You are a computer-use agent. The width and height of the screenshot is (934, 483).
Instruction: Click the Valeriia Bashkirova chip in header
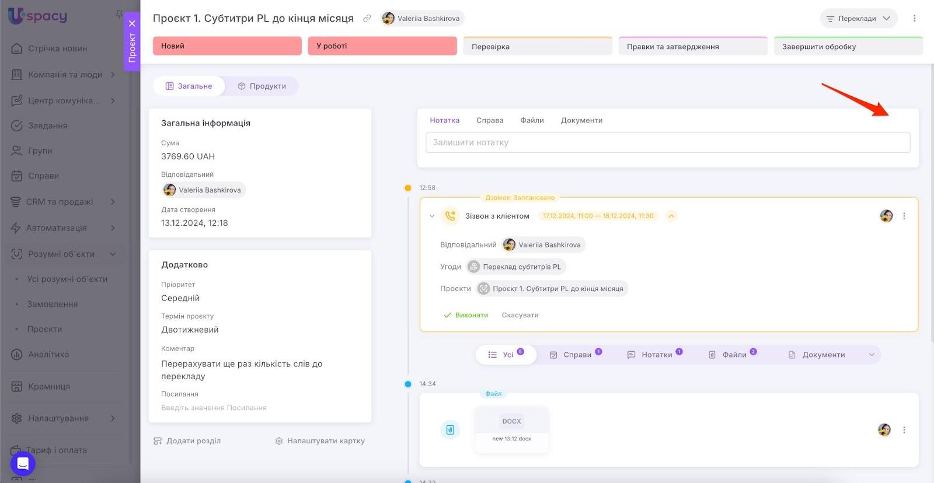coord(423,19)
